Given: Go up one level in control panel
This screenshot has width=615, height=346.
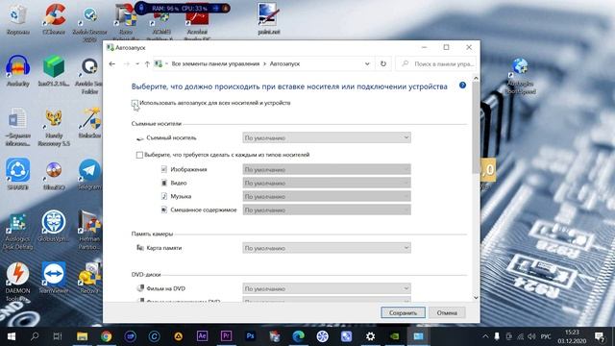Looking at the screenshot, I should tap(147, 63).
